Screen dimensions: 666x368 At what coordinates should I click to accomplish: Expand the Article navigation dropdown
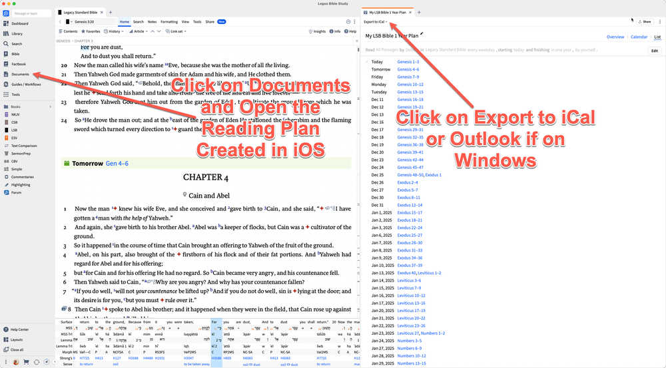139,31
